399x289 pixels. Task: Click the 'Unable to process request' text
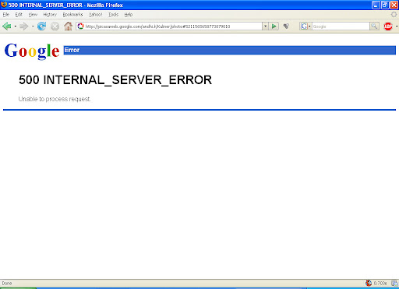[55, 99]
